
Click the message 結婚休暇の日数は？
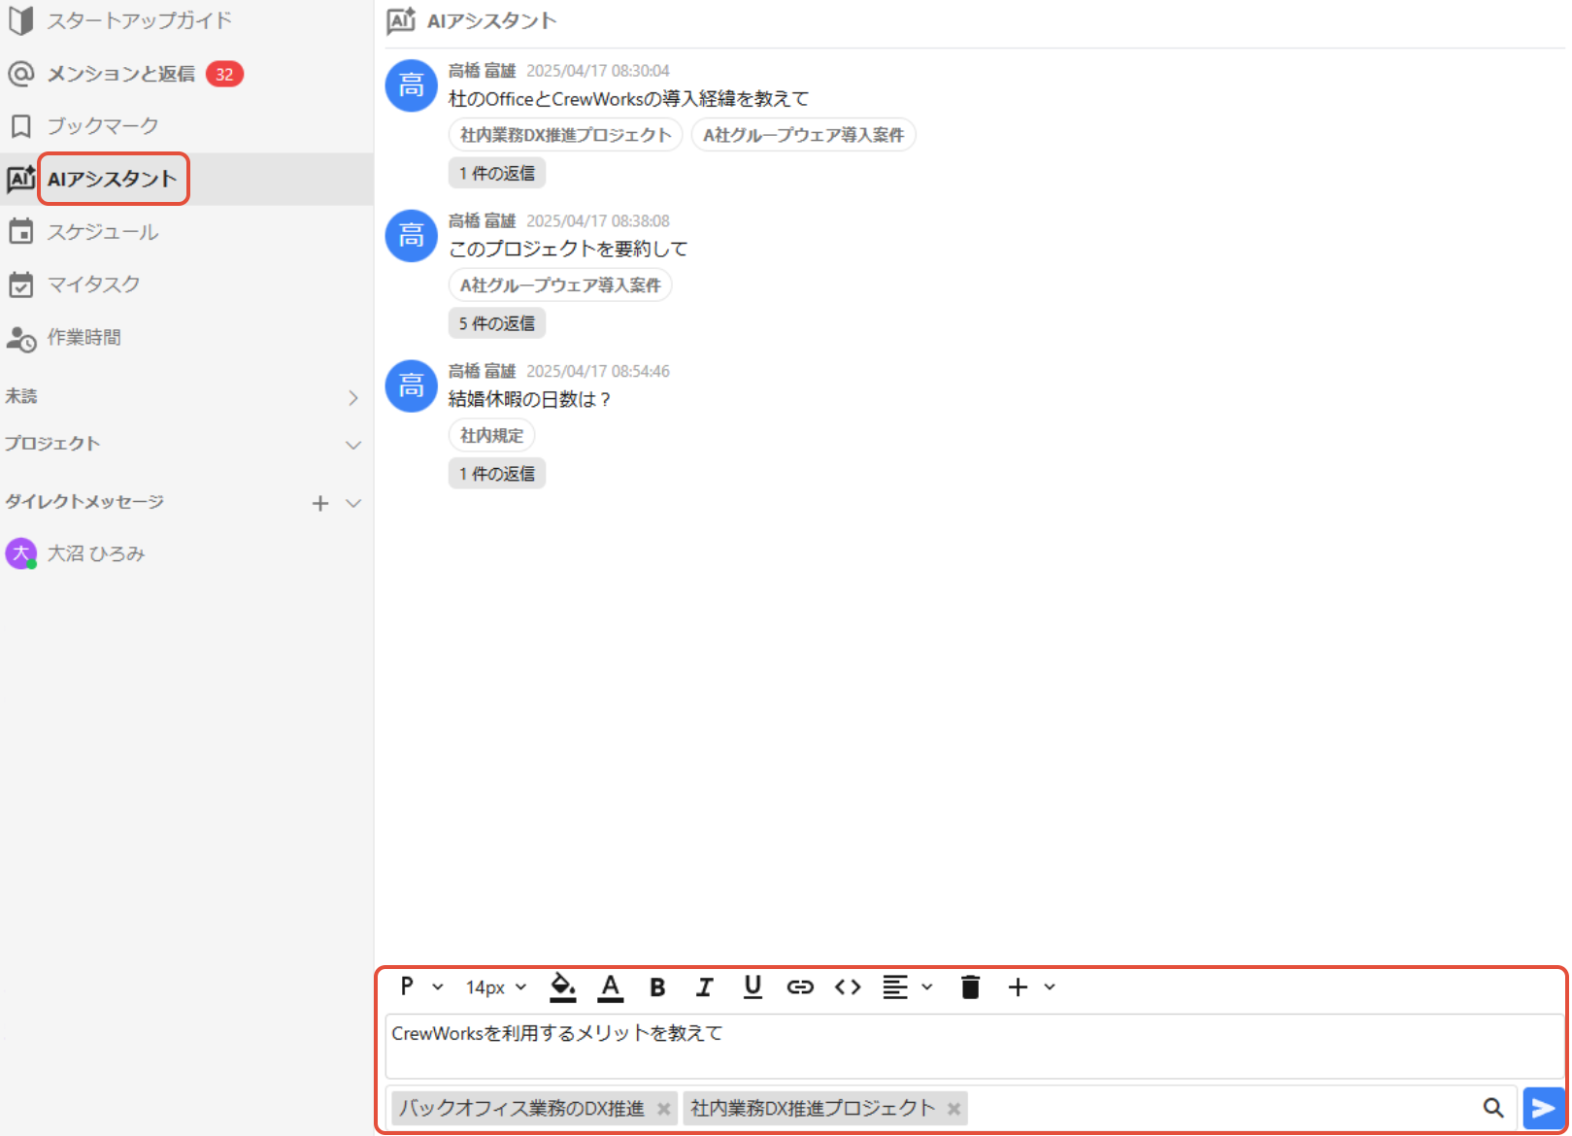[530, 399]
